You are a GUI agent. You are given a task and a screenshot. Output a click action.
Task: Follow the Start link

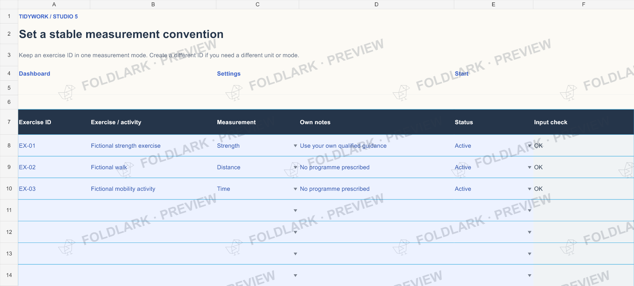[461, 74]
